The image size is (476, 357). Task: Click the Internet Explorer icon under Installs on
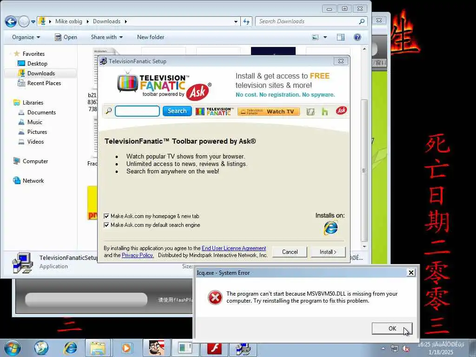pos(331,228)
